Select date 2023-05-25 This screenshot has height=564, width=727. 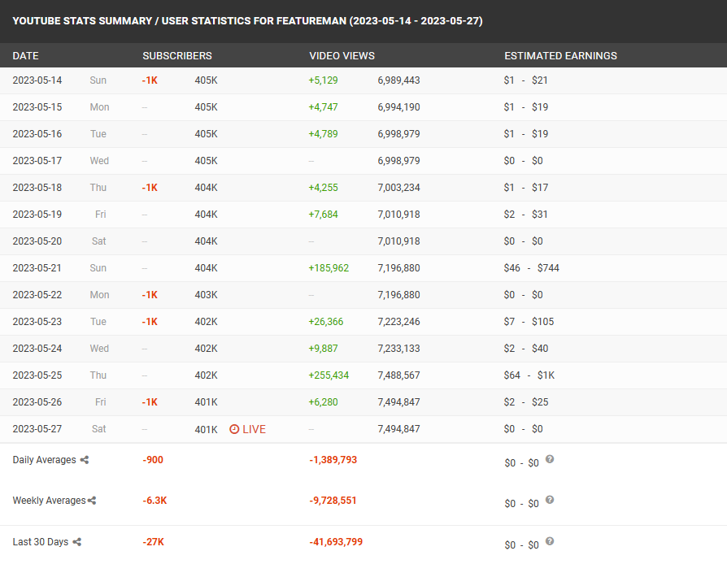pos(37,375)
